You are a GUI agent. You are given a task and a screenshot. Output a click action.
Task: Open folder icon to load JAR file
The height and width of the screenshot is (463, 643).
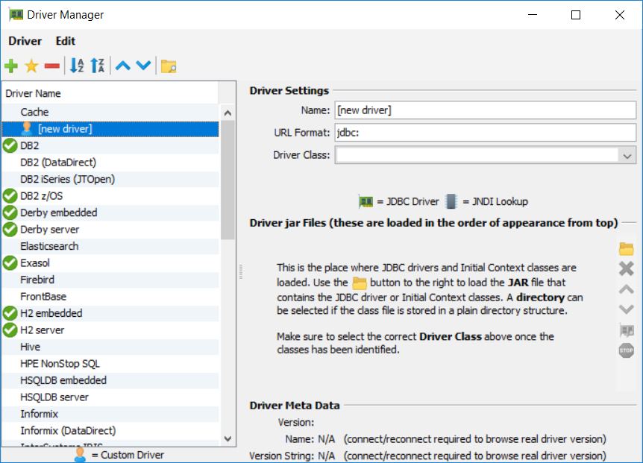tap(626, 248)
